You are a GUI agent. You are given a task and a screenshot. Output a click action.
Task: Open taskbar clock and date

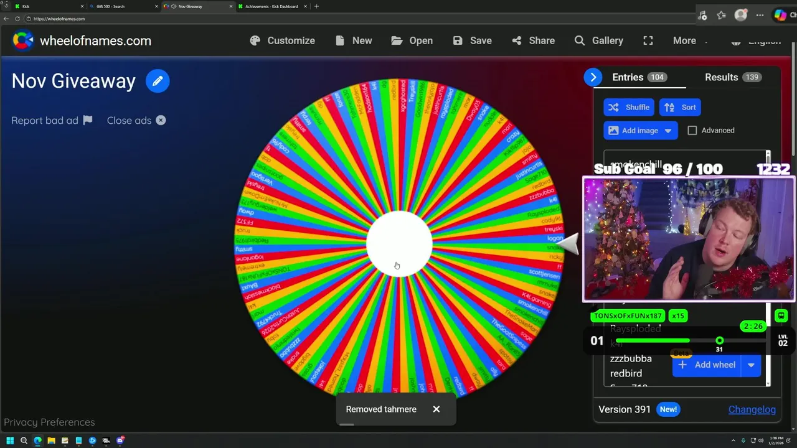[776, 441]
